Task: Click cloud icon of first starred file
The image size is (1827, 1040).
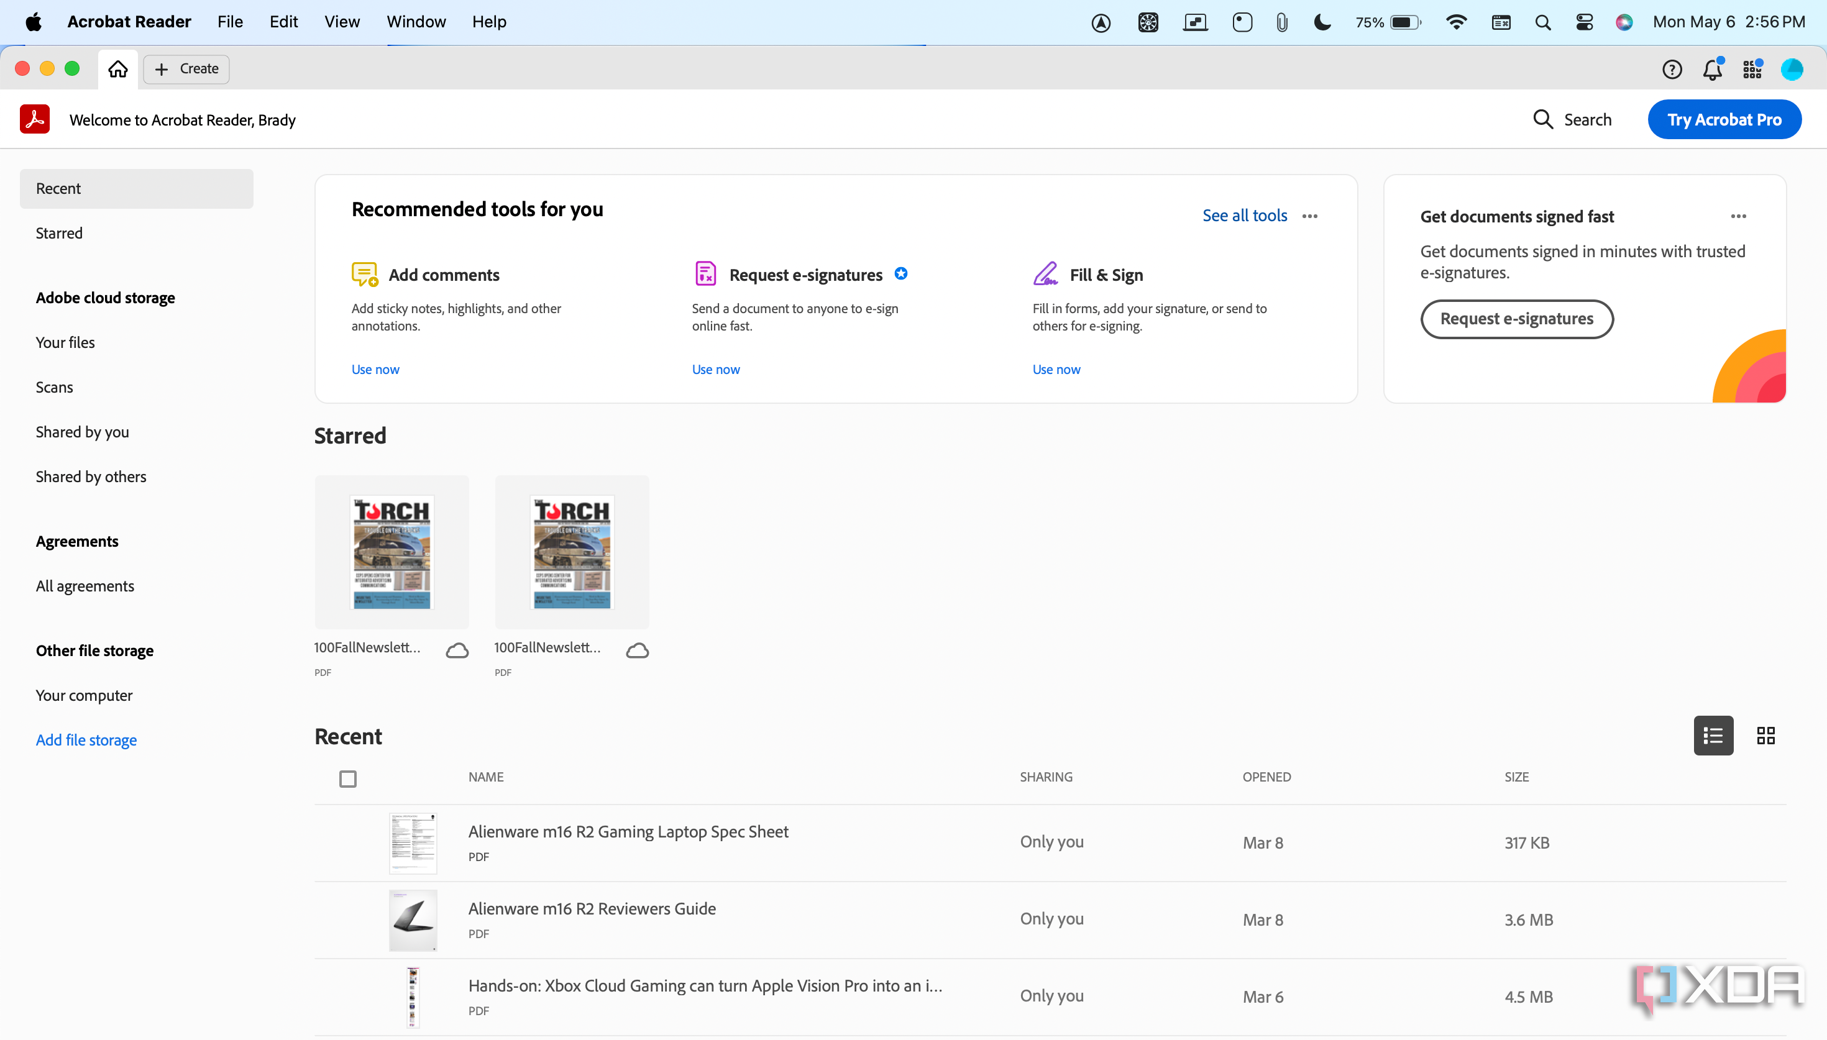Action: [x=457, y=650]
